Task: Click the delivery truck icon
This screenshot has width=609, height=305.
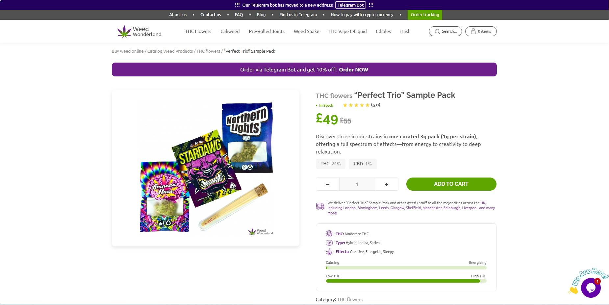Action: pos(320,206)
